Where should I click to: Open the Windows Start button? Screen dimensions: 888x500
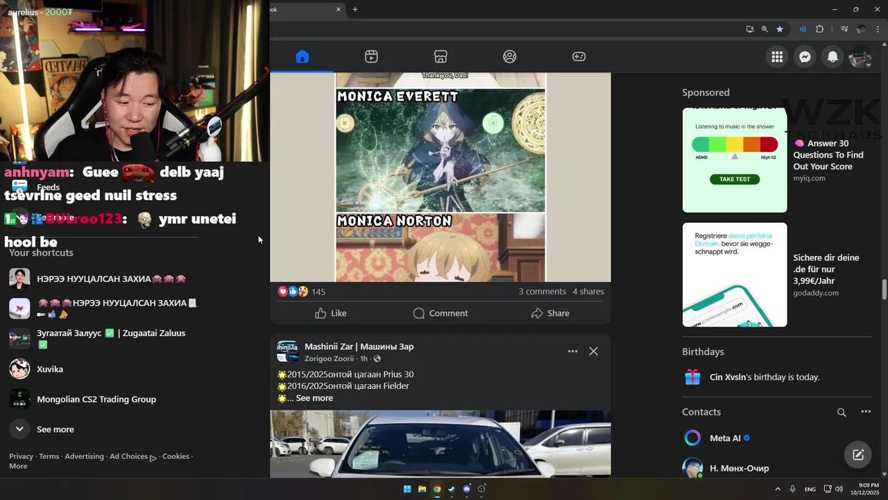[407, 489]
